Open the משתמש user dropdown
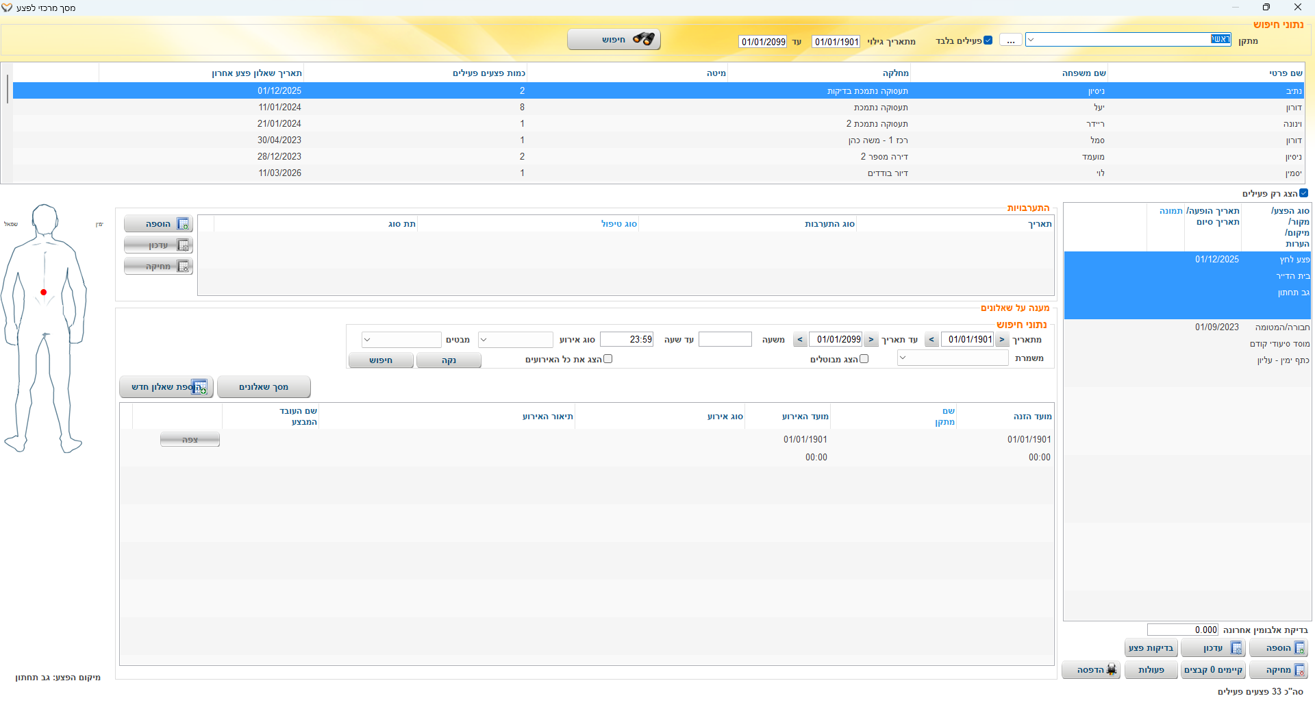 coord(903,358)
